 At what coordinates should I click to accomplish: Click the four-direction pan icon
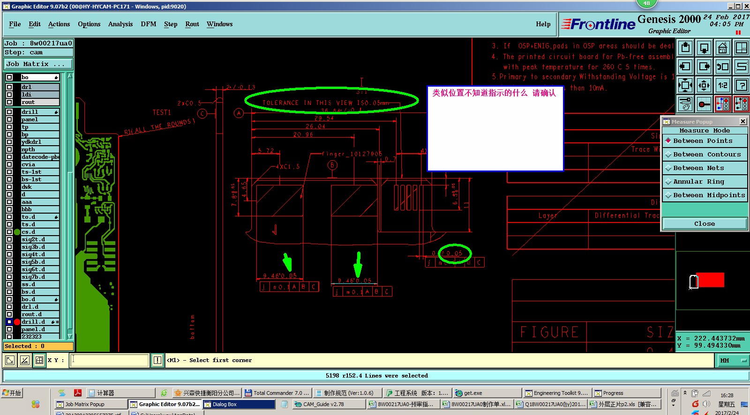704,85
